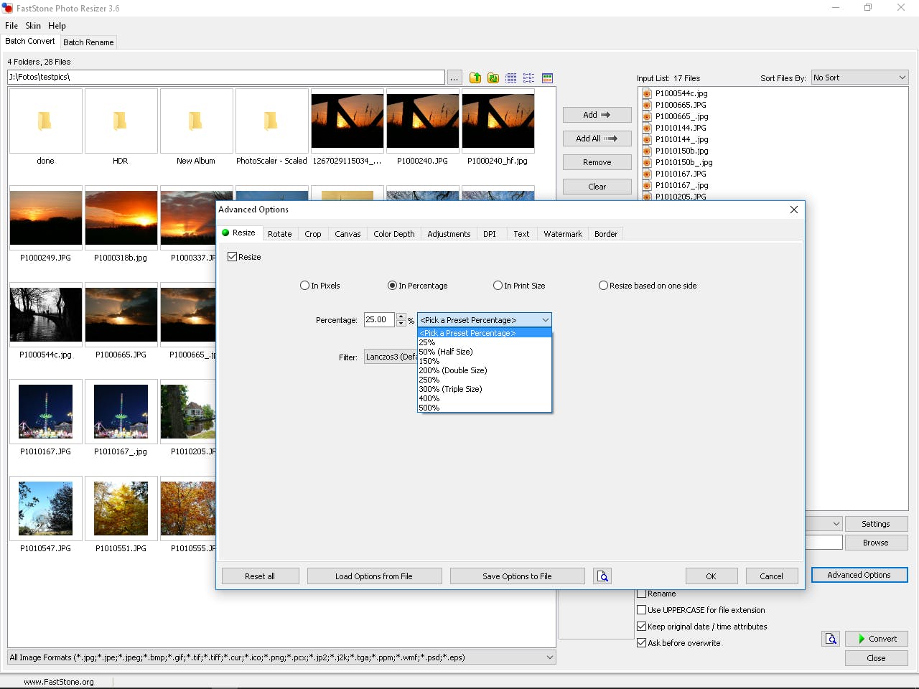Open preview icon in Advanced Options dialog
Image resolution: width=919 pixels, height=689 pixels.
click(602, 576)
